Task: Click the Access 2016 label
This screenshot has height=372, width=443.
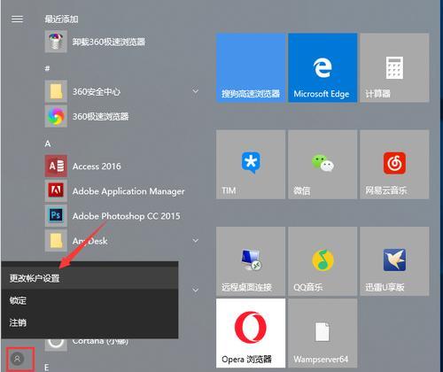Action: (x=97, y=167)
